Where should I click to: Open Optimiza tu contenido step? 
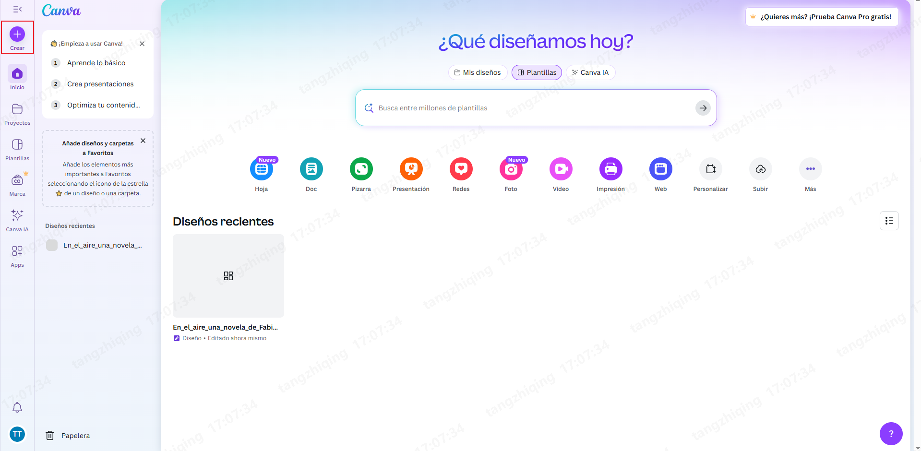click(x=98, y=105)
